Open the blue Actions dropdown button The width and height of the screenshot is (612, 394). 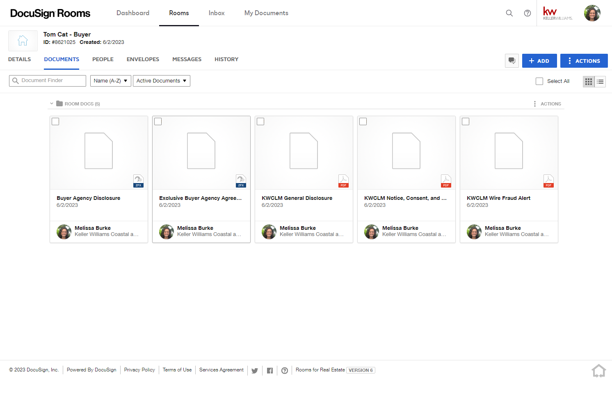pos(584,61)
